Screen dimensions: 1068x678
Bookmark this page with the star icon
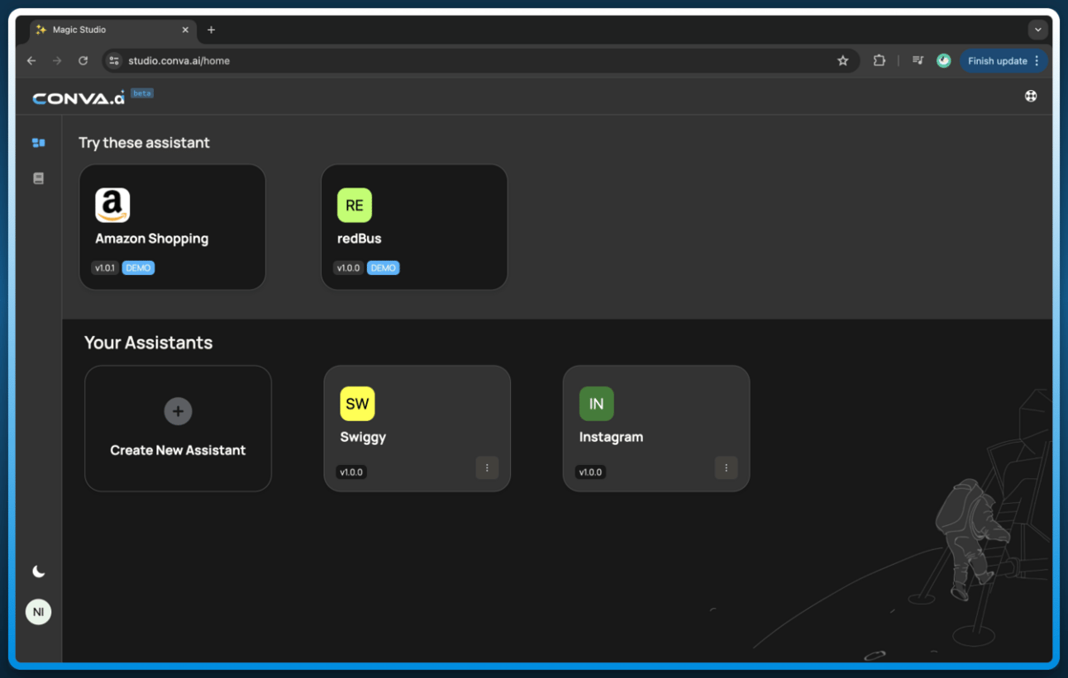click(x=843, y=61)
